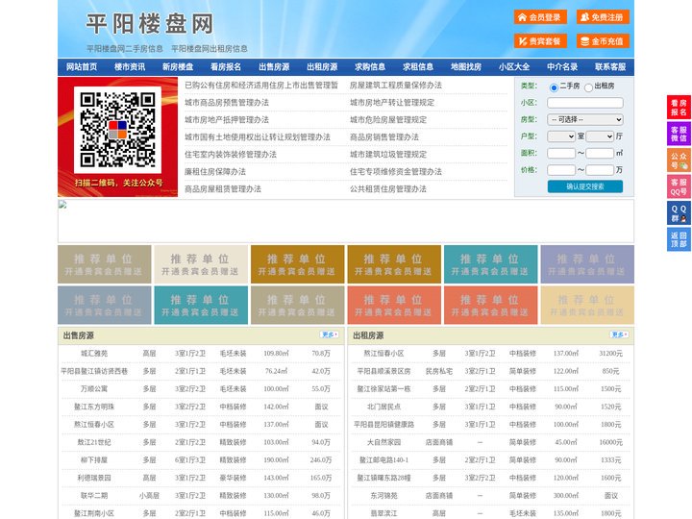Open 城汇雅苑 sale listing

(94, 354)
